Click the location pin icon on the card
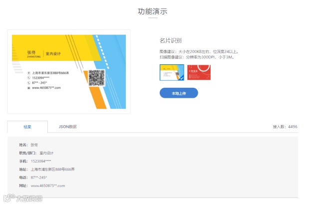 click(x=28, y=73)
